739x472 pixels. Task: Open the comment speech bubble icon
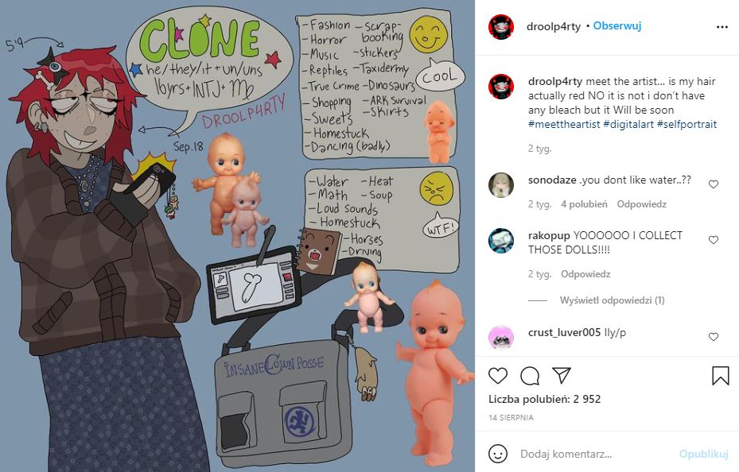pos(530,376)
